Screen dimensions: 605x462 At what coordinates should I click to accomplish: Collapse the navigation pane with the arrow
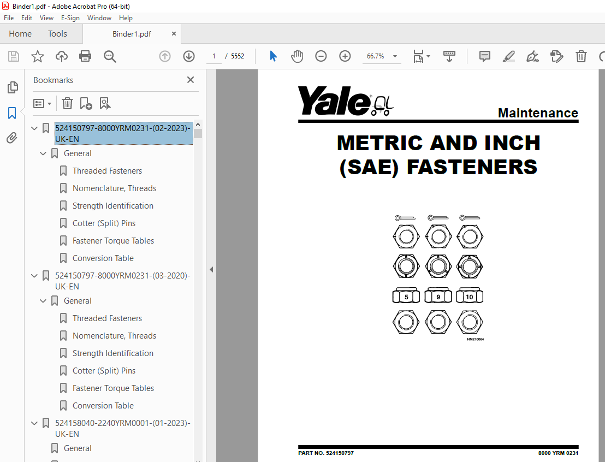pyautogui.click(x=211, y=269)
